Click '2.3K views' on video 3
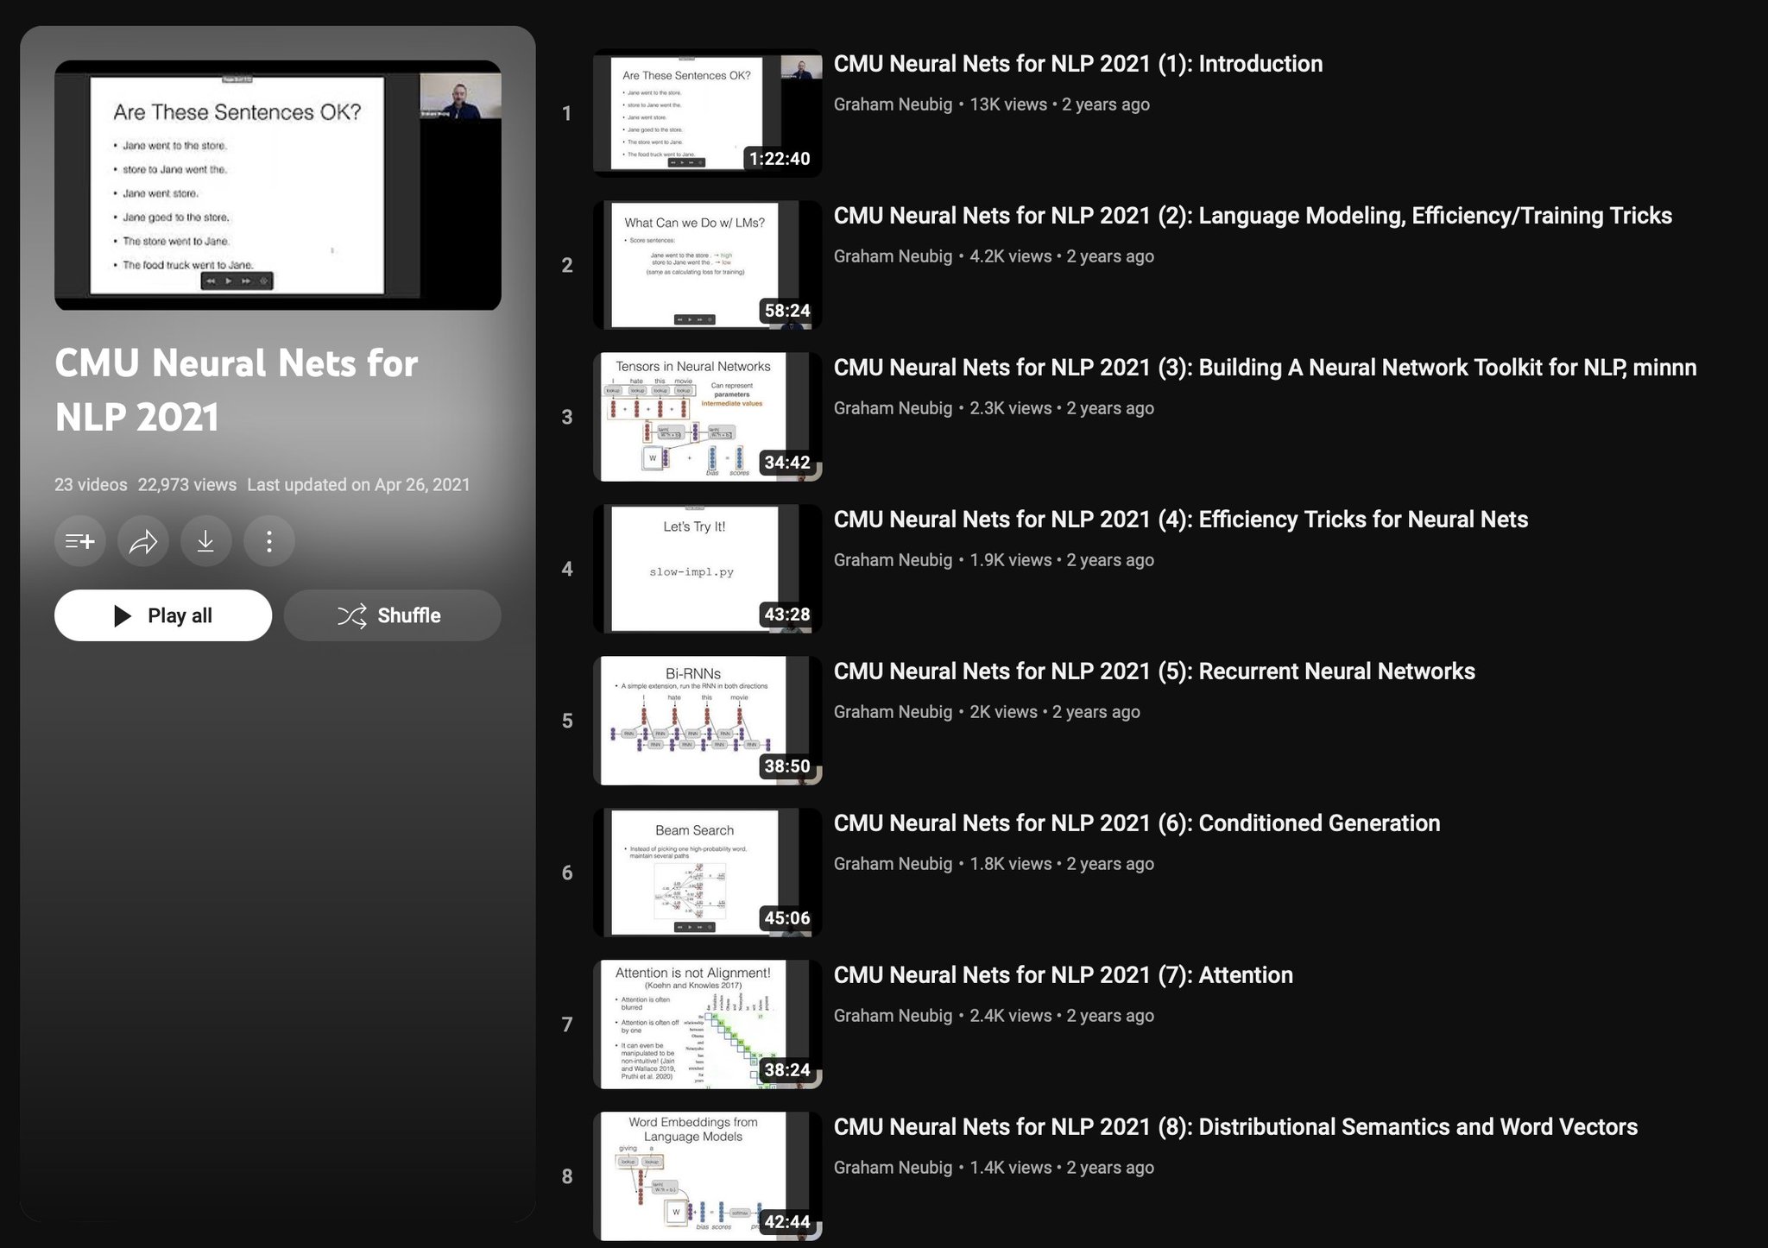The width and height of the screenshot is (1768, 1248). (x=1011, y=408)
